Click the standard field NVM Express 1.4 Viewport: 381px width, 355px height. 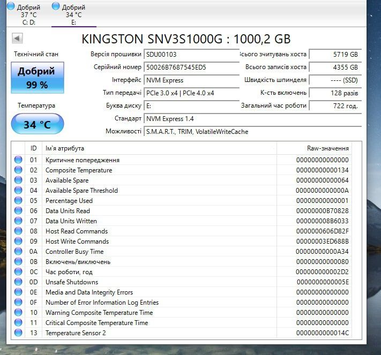tap(252, 119)
